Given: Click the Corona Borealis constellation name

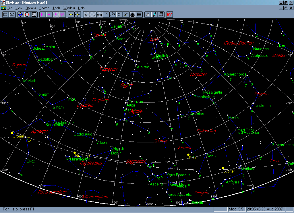Looking at the screenshot, I should point(239,43).
